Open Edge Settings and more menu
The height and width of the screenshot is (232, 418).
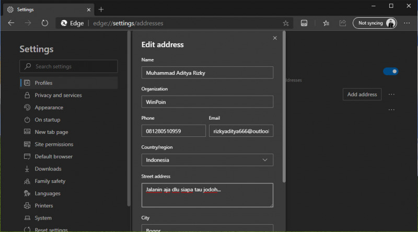coord(407,23)
